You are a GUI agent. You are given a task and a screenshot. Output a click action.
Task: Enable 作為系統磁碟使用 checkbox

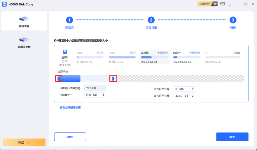[57, 107]
